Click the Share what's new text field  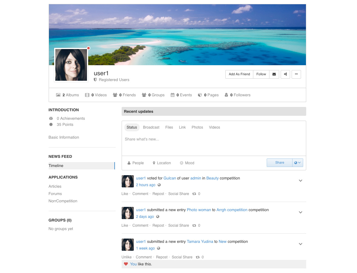pos(213,140)
